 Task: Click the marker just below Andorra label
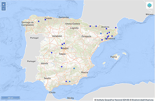click(106, 29)
